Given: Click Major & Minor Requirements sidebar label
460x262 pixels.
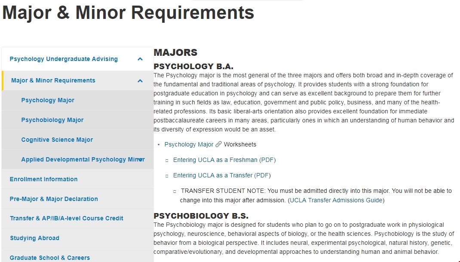Looking at the screenshot, I should tap(53, 80).
